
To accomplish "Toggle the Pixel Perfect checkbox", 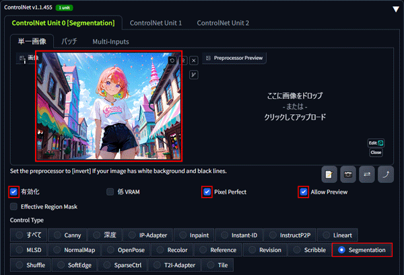I will tap(207, 192).
